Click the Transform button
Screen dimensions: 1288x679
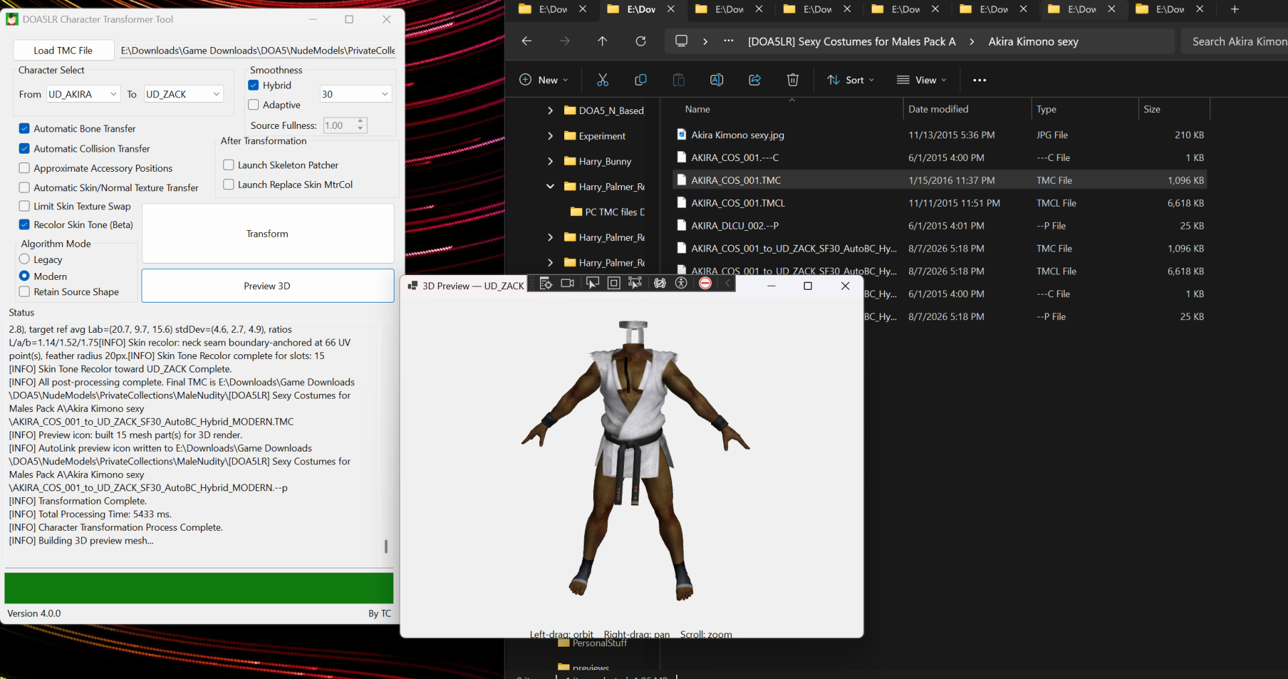[268, 233]
